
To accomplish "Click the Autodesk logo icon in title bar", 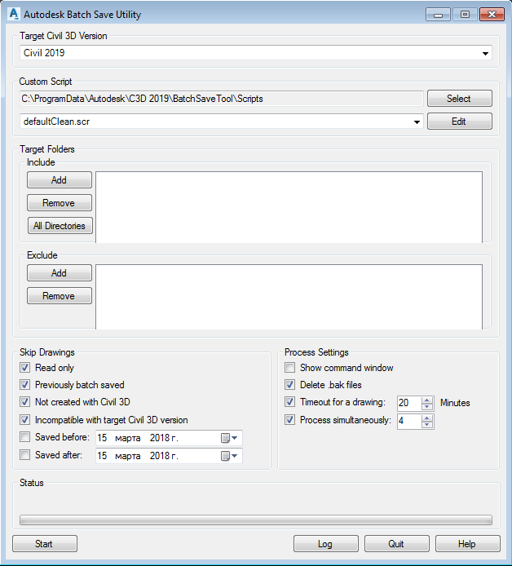I will pos(14,14).
